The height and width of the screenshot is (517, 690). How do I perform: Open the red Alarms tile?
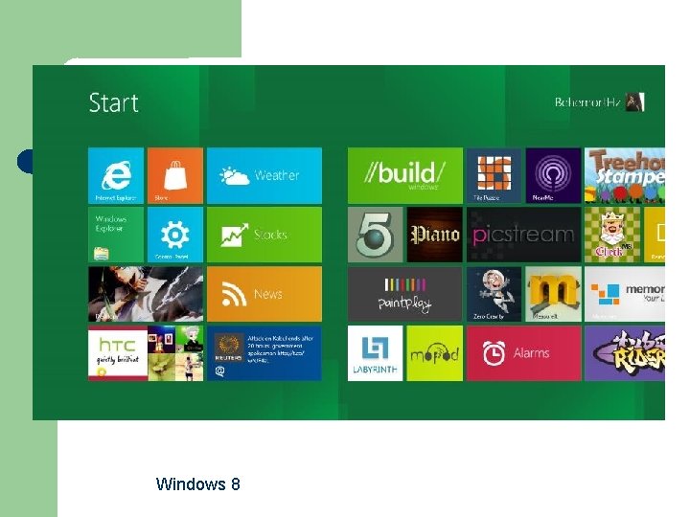(x=523, y=353)
